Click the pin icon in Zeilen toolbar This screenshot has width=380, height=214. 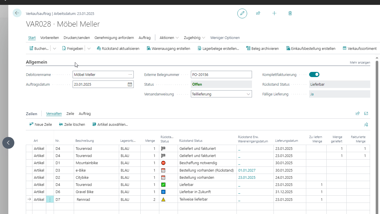pos(366,125)
